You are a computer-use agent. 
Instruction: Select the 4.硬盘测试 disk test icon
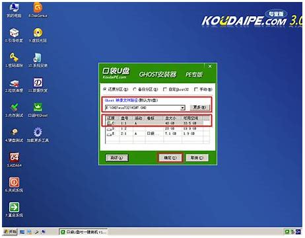pyautogui.click(x=14, y=135)
